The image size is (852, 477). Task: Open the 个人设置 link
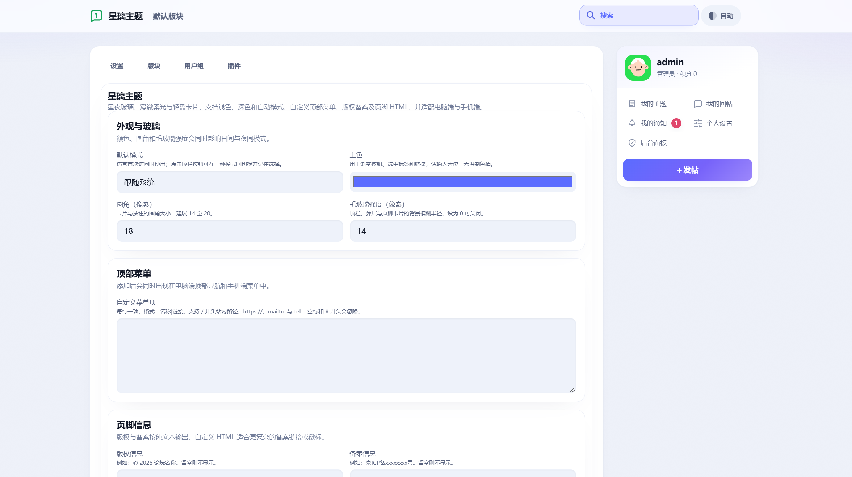[x=713, y=123]
